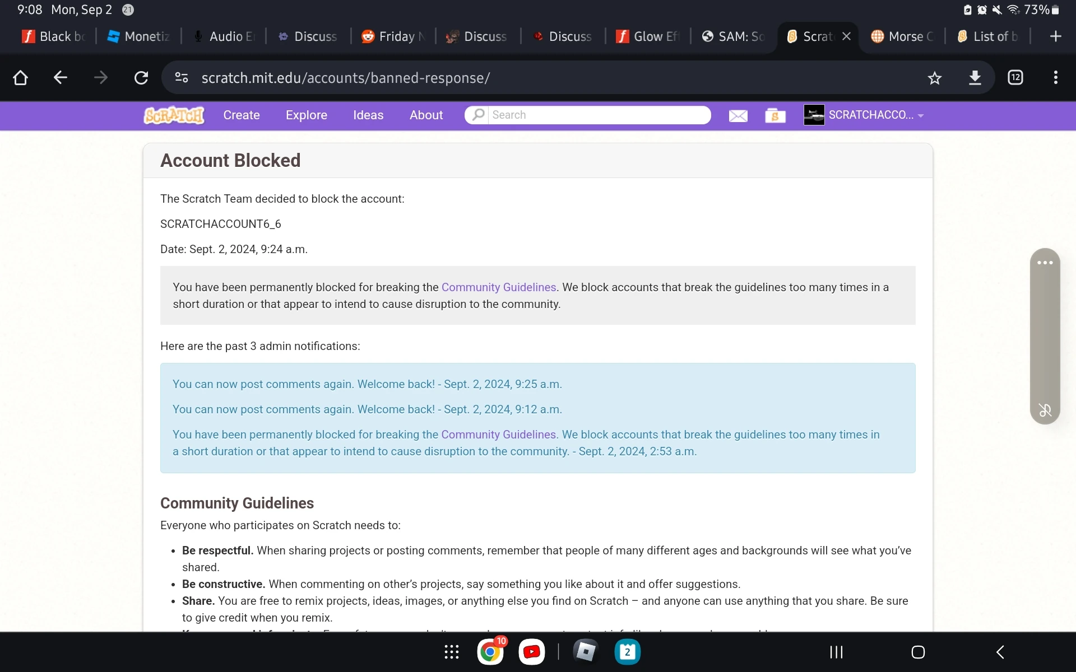1076x672 pixels.
Task: Click the magnifier in the Scratch search bar
Action: (x=478, y=115)
